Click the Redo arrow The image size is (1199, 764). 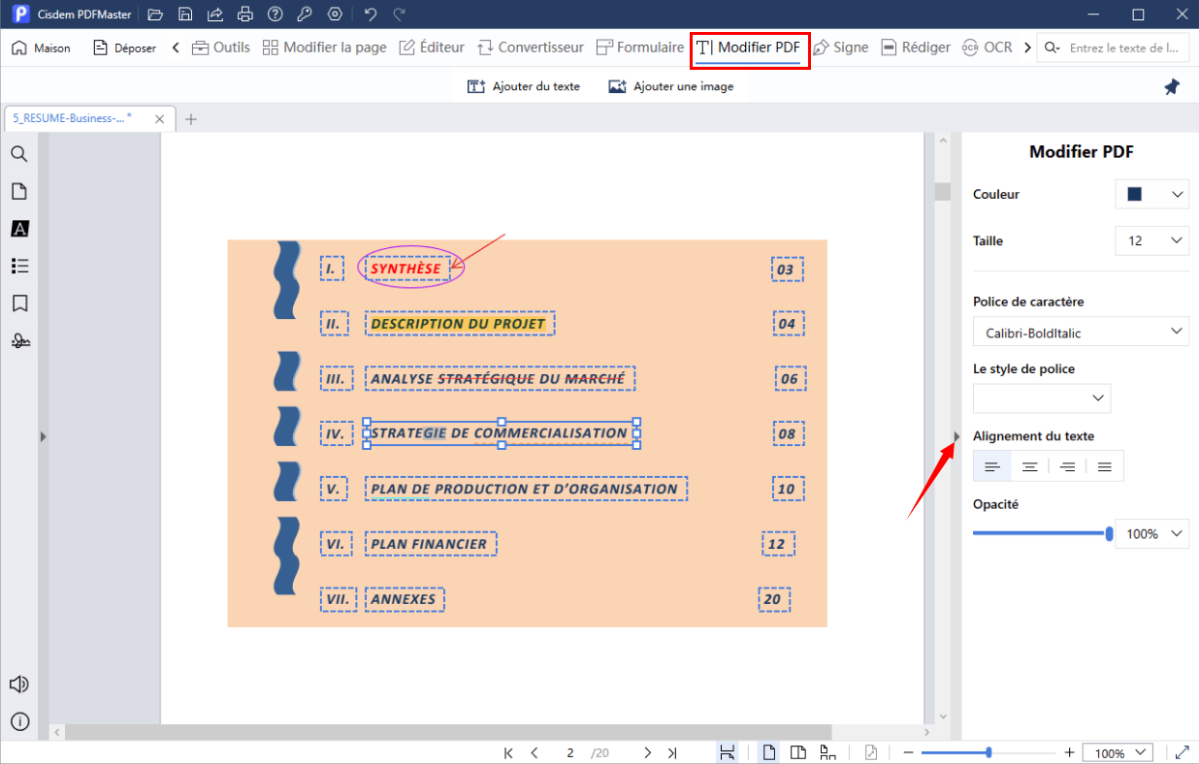click(400, 15)
